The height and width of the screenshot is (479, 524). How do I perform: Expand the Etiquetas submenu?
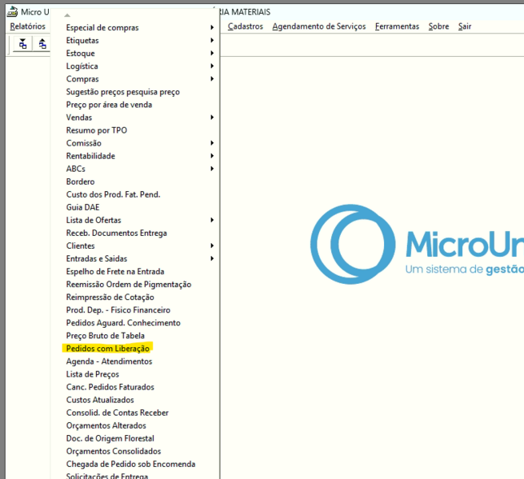[135, 41]
